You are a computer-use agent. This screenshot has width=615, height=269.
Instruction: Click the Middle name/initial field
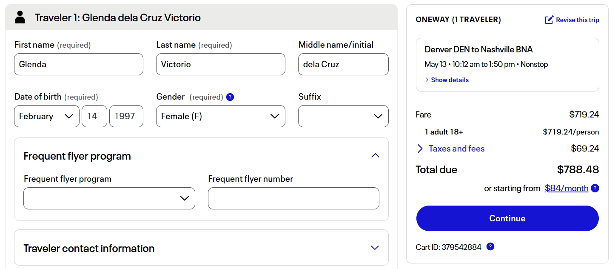pos(343,64)
